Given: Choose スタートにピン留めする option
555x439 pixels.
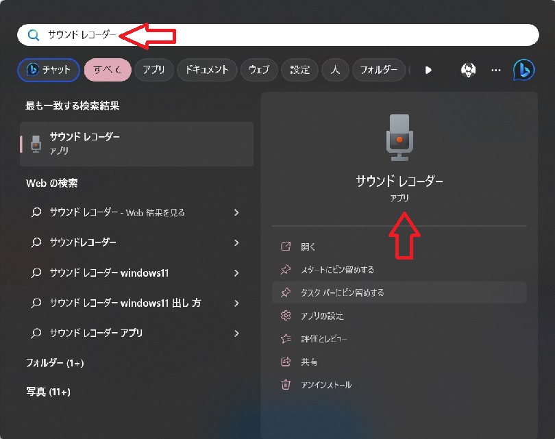Looking at the screenshot, I should click(x=399, y=270).
